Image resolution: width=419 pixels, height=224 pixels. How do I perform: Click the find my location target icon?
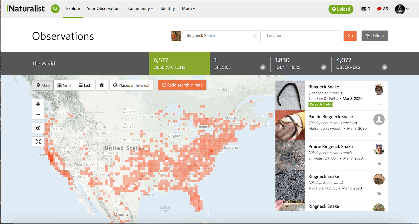[x=38, y=128]
